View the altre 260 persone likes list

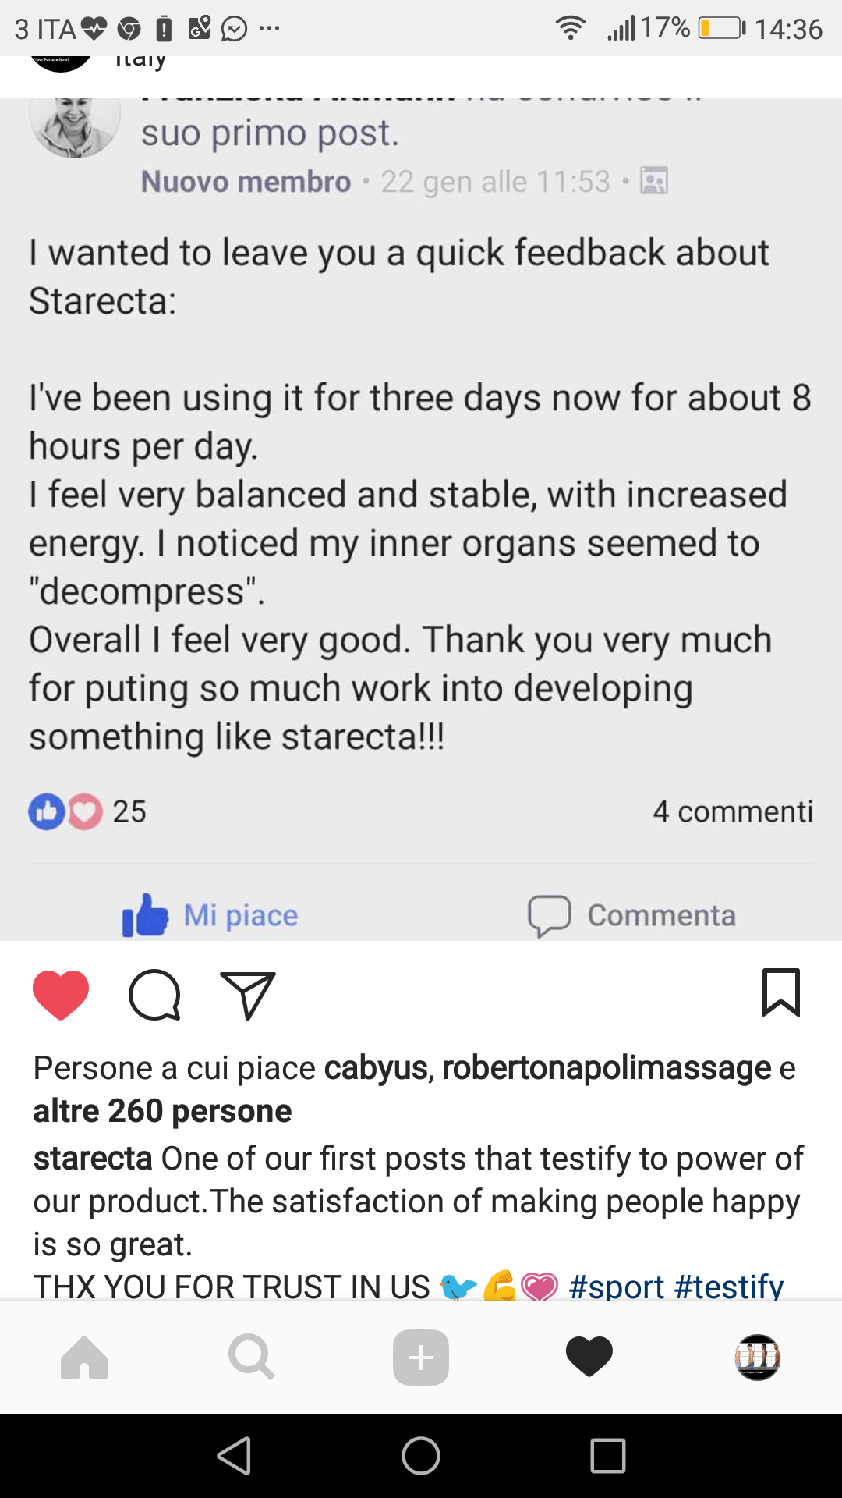(162, 1111)
